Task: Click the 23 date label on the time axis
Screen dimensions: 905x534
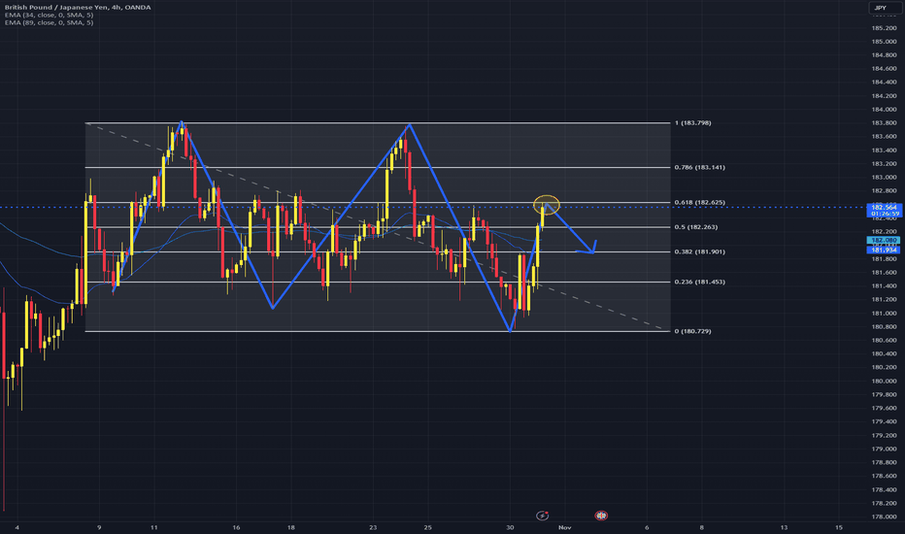Action: tap(374, 527)
